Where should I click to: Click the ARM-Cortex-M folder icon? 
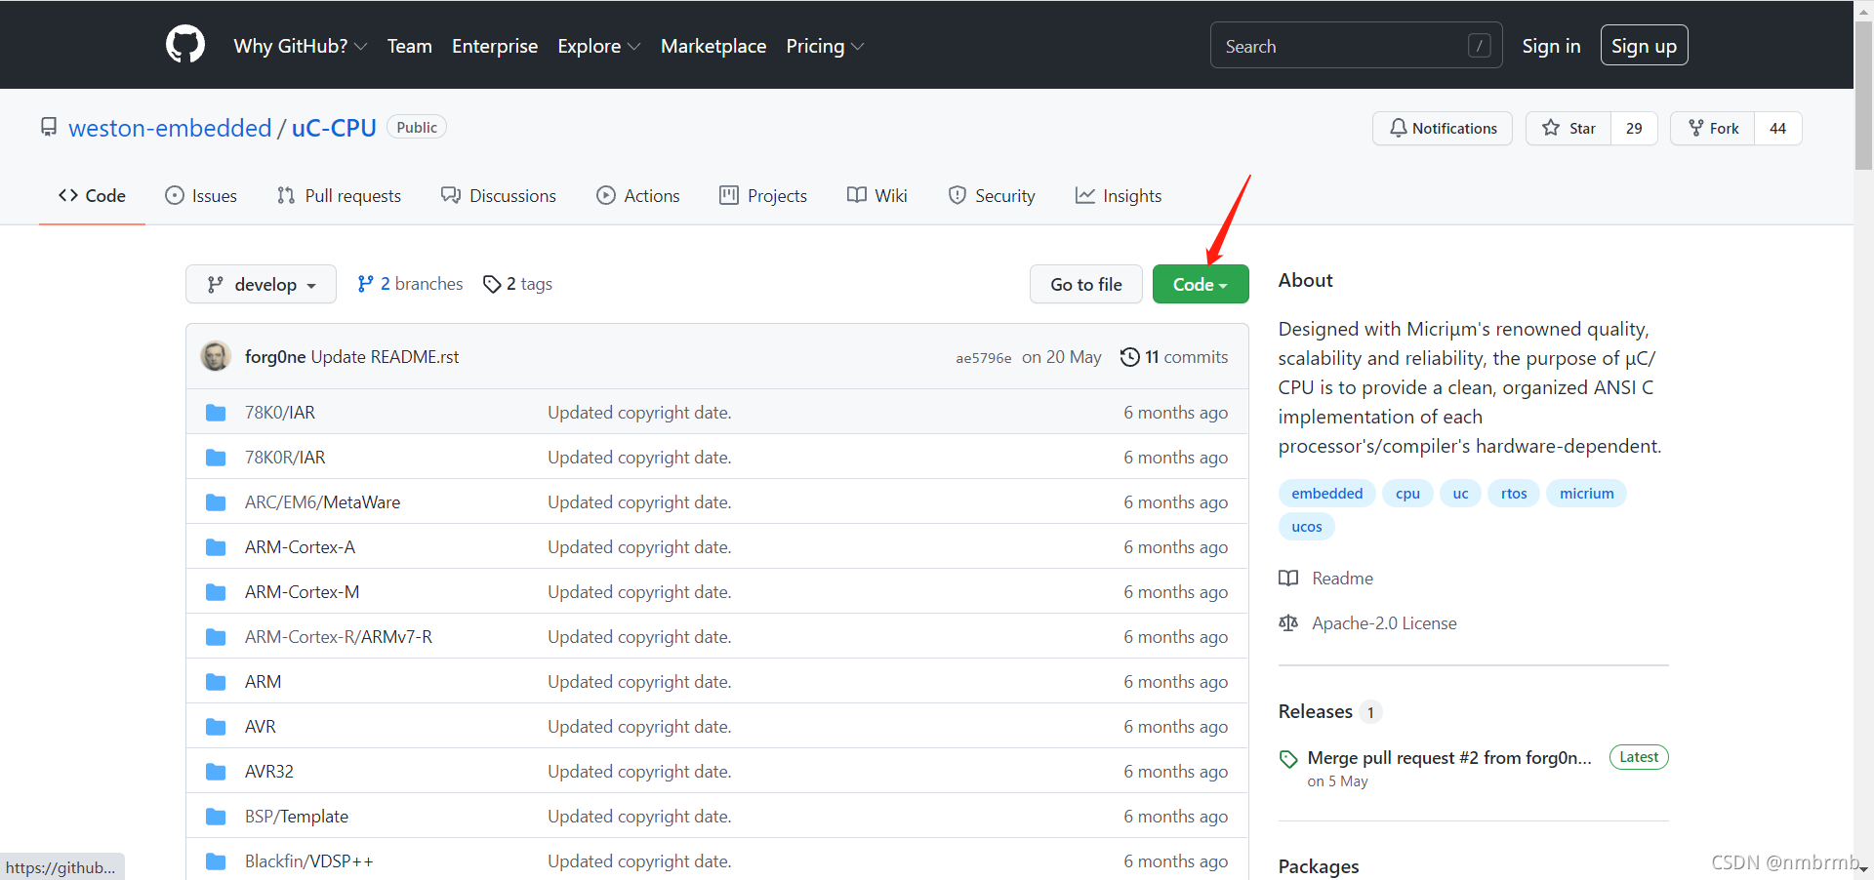(216, 592)
